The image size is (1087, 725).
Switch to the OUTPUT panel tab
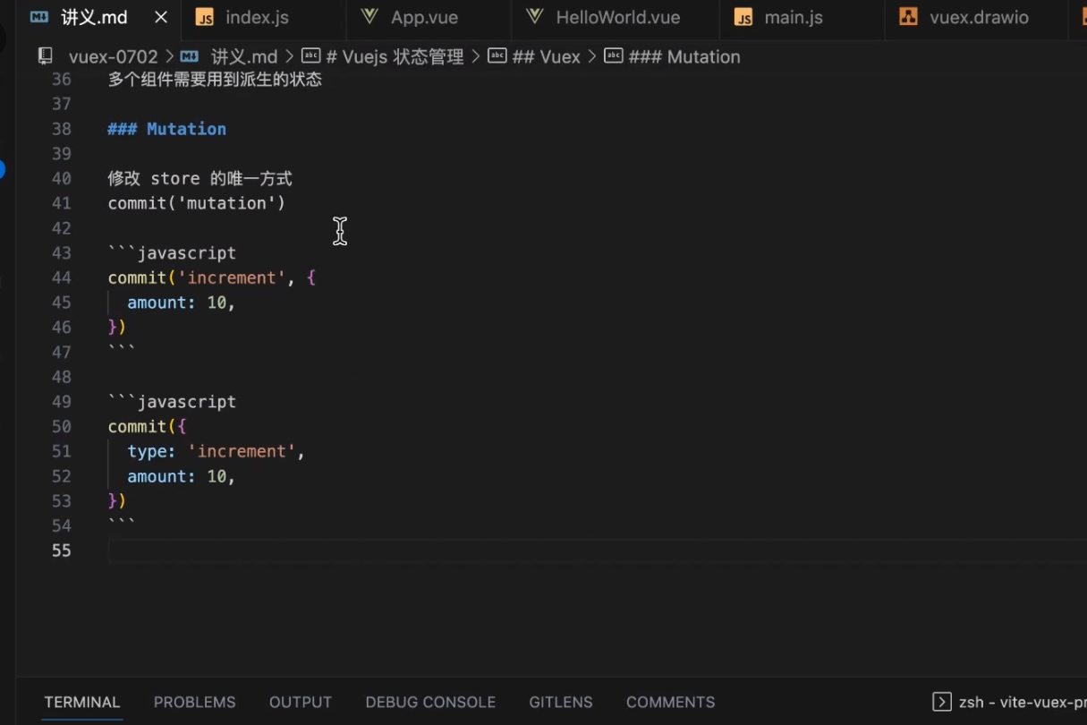[301, 702]
